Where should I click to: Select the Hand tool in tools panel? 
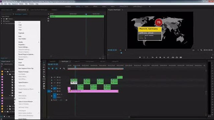(x=44, y=86)
